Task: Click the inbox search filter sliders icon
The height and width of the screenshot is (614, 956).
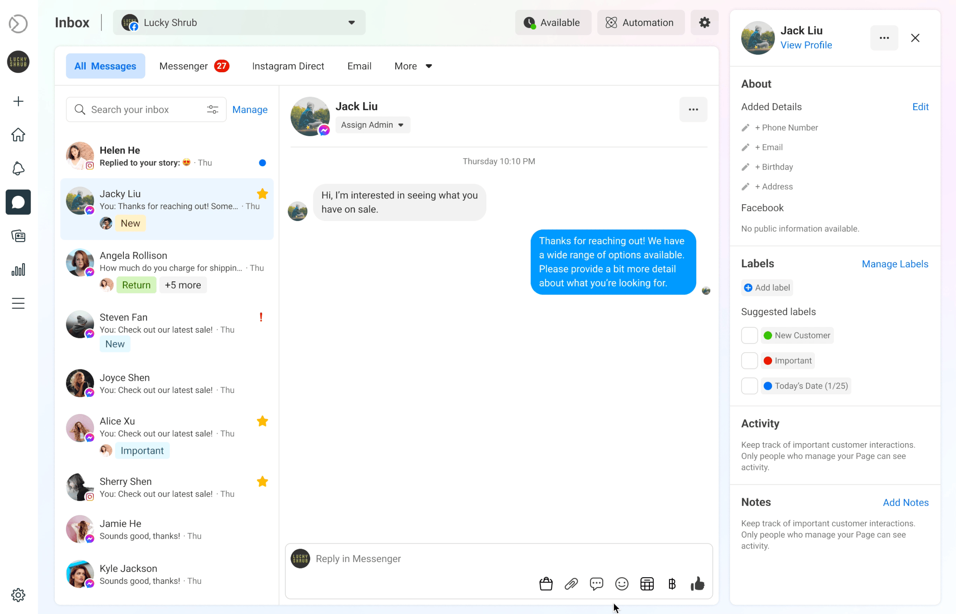Action: coord(213,109)
